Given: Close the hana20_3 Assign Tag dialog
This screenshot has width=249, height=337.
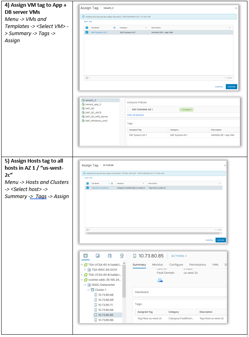Looking at the screenshot, I should pyautogui.click(x=236, y=8).
